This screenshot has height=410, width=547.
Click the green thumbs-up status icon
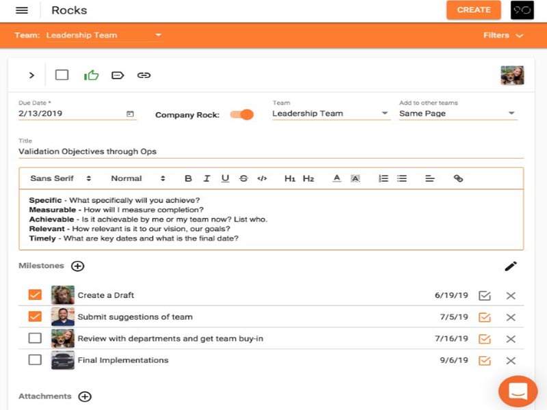click(91, 75)
